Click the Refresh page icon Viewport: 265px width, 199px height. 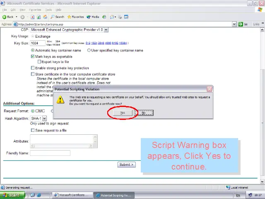coord(39,17)
